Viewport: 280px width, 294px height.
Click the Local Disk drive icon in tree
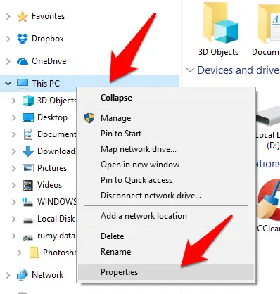28,220
